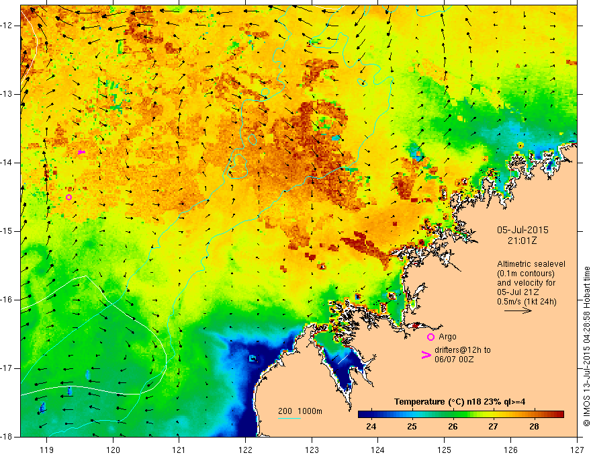
Task: Click the temperature color bar
Action: (x=461, y=414)
